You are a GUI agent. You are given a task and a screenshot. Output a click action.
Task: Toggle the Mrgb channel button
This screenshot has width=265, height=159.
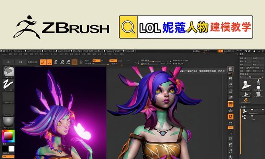point(87,60)
